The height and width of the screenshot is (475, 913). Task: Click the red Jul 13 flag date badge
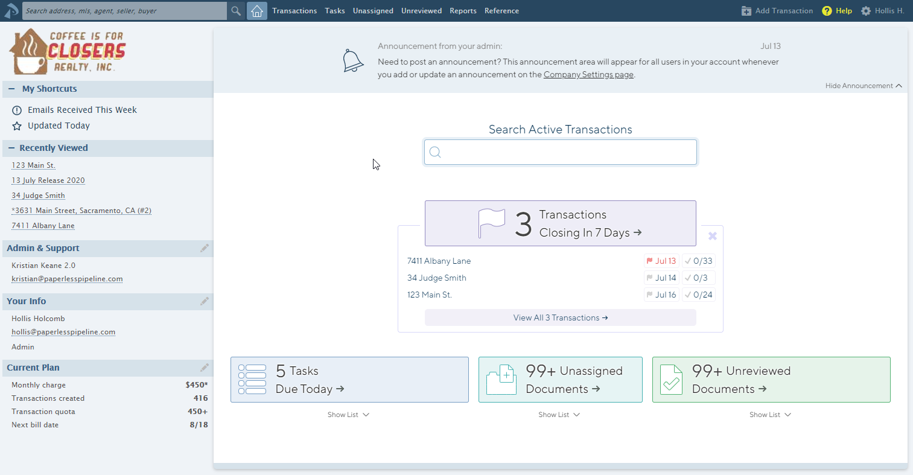pos(661,261)
